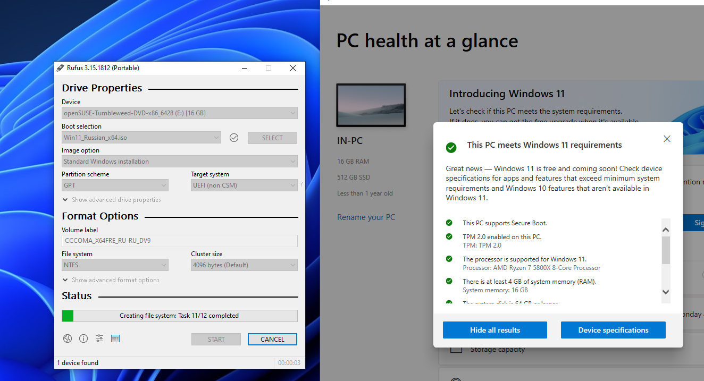Click '16 GB RAM' in PC Health
Image resolution: width=704 pixels, height=381 pixels.
point(353,161)
